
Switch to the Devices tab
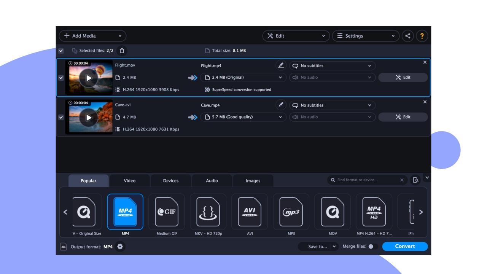pyautogui.click(x=170, y=180)
